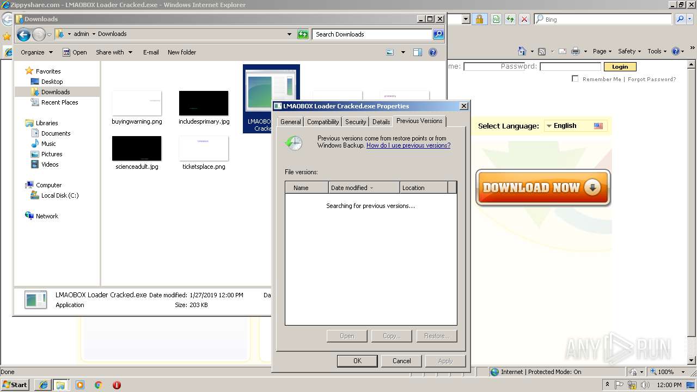Screen dimensions: 697x392
Task: Open Chrome from the taskbar
Action: [x=99, y=385]
